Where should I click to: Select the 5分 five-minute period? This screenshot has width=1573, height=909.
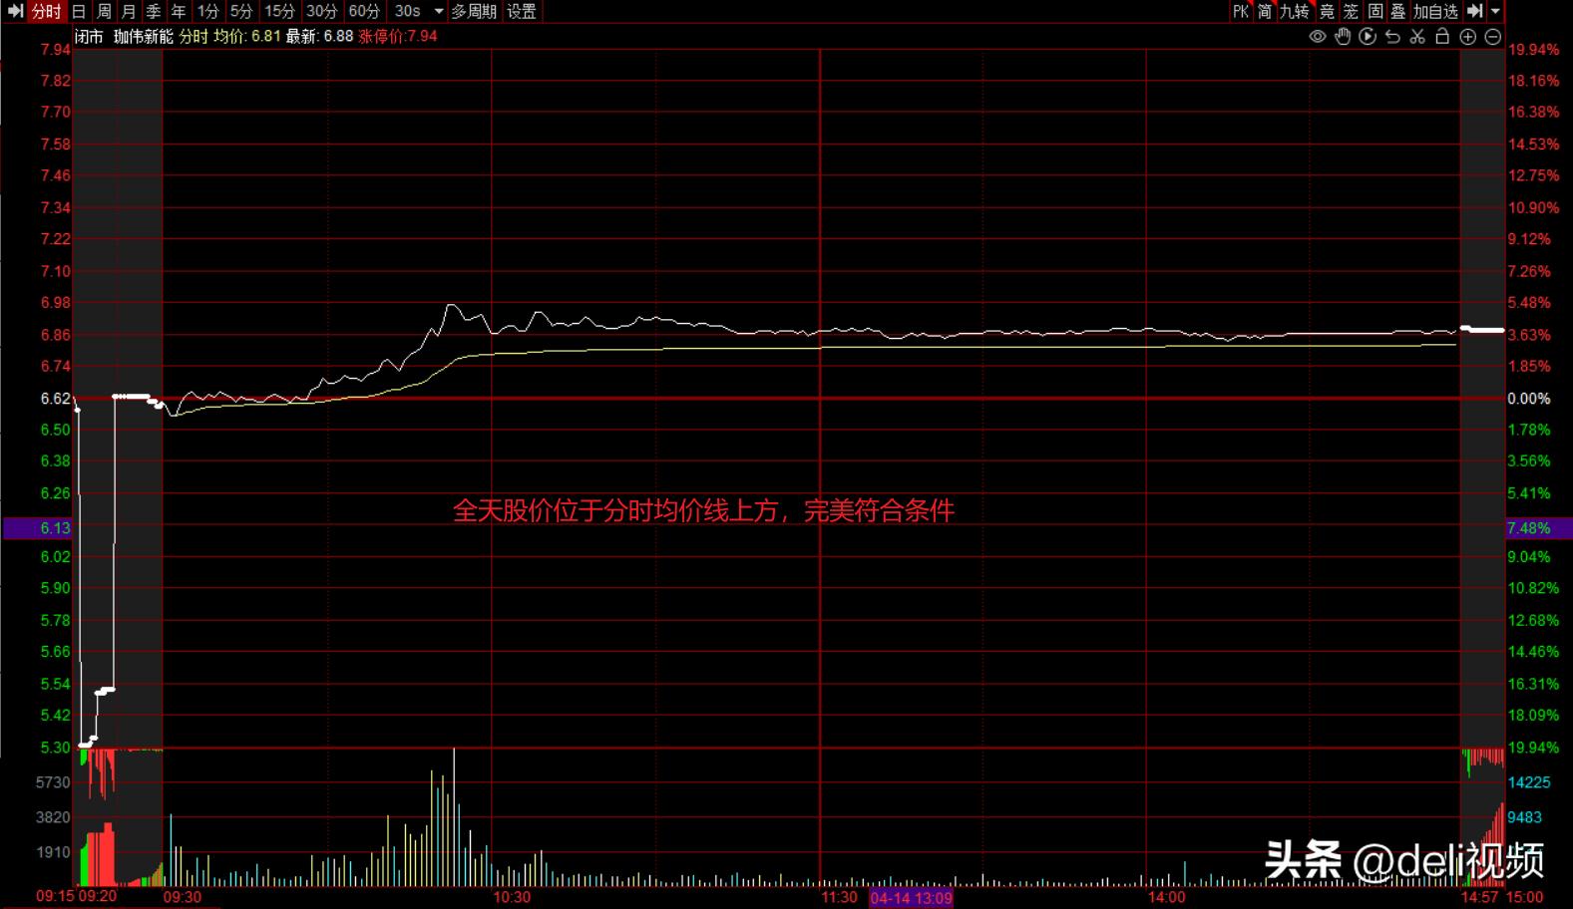point(241,11)
